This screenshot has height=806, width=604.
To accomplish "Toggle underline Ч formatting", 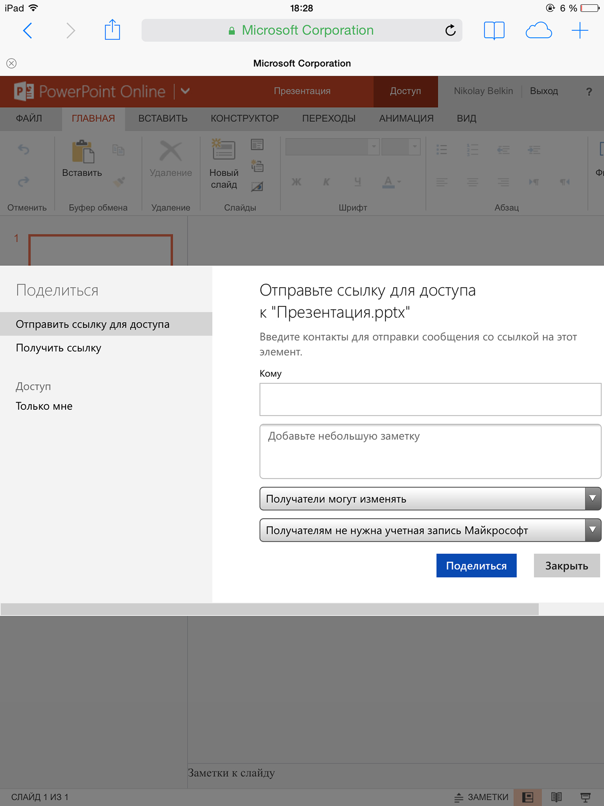I will (358, 182).
